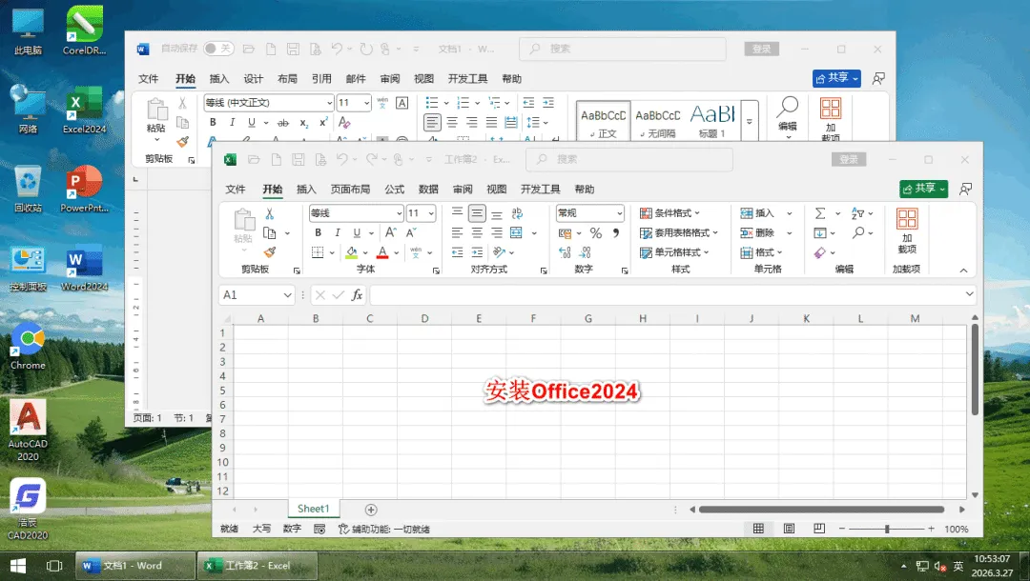1030x581 pixels.
Task: Click the Excel zoom slider handle
Action: (887, 529)
